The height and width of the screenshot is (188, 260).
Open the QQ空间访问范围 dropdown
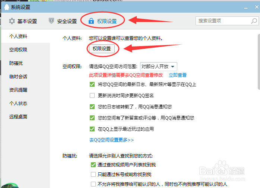159,67
